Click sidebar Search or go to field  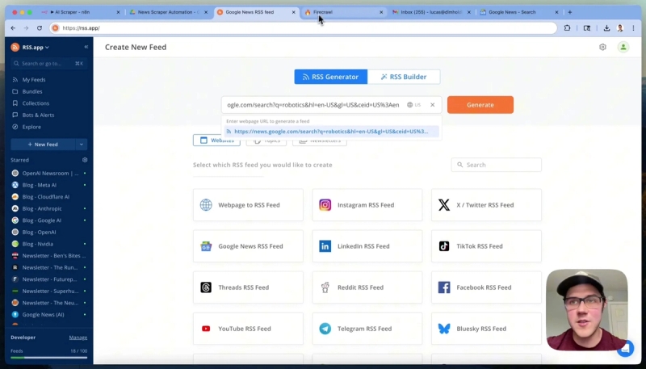click(48, 64)
